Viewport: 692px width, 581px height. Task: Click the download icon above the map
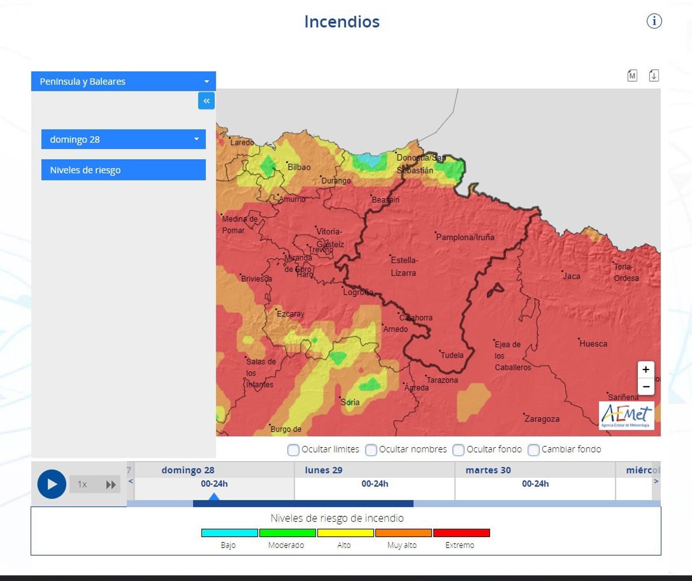tap(653, 76)
